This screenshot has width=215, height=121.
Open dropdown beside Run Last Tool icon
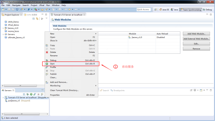click(39, 9)
